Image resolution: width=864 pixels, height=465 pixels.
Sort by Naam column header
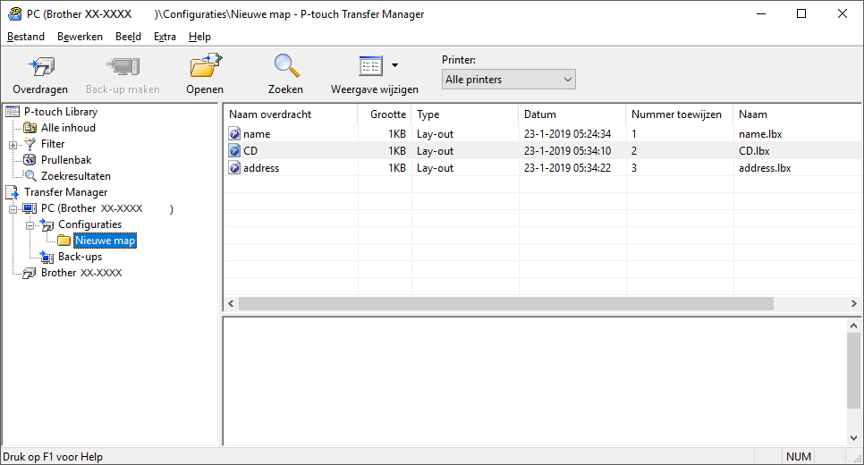797,114
